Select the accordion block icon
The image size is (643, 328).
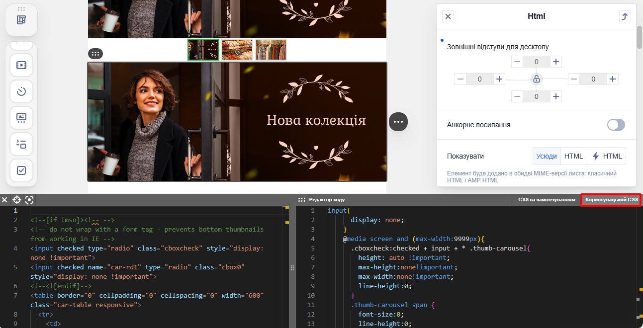(x=21, y=144)
